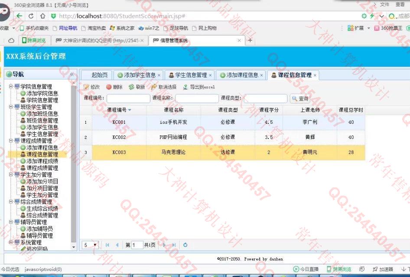Click the 修改 edit toolbar button

[x=92, y=87]
